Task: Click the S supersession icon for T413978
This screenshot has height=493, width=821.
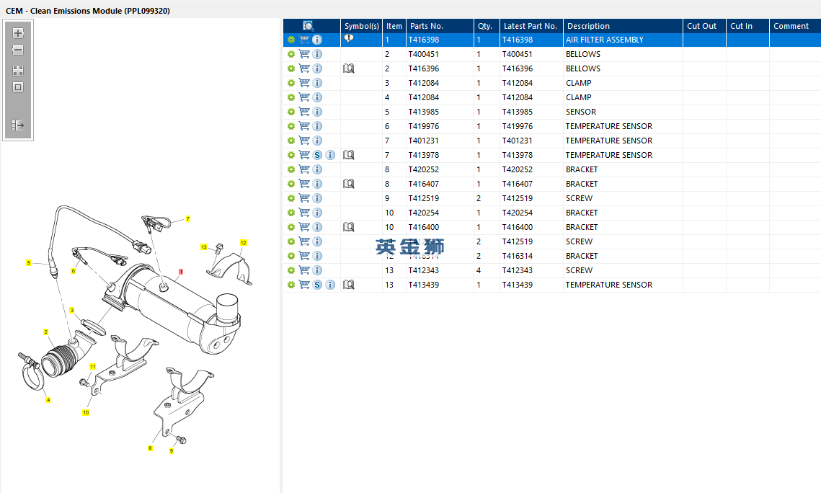Action: pyautogui.click(x=317, y=155)
